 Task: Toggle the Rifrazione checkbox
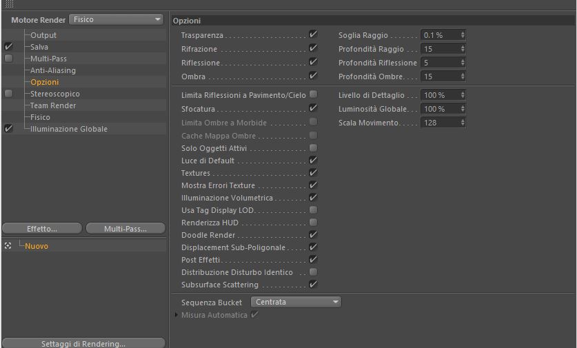(x=313, y=48)
